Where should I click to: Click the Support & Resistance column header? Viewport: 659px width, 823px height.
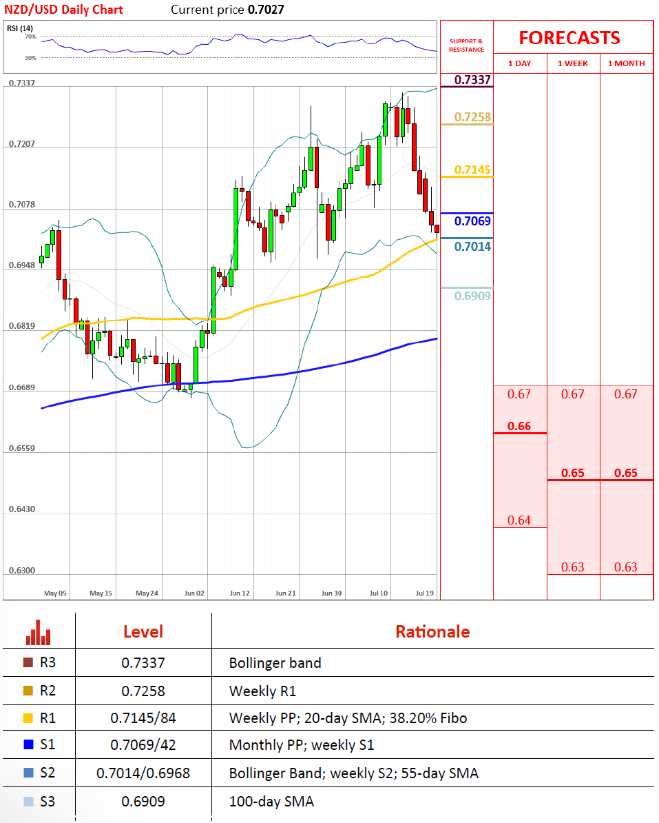coord(466,45)
